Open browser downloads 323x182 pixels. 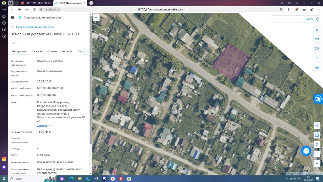click(x=319, y=9)
